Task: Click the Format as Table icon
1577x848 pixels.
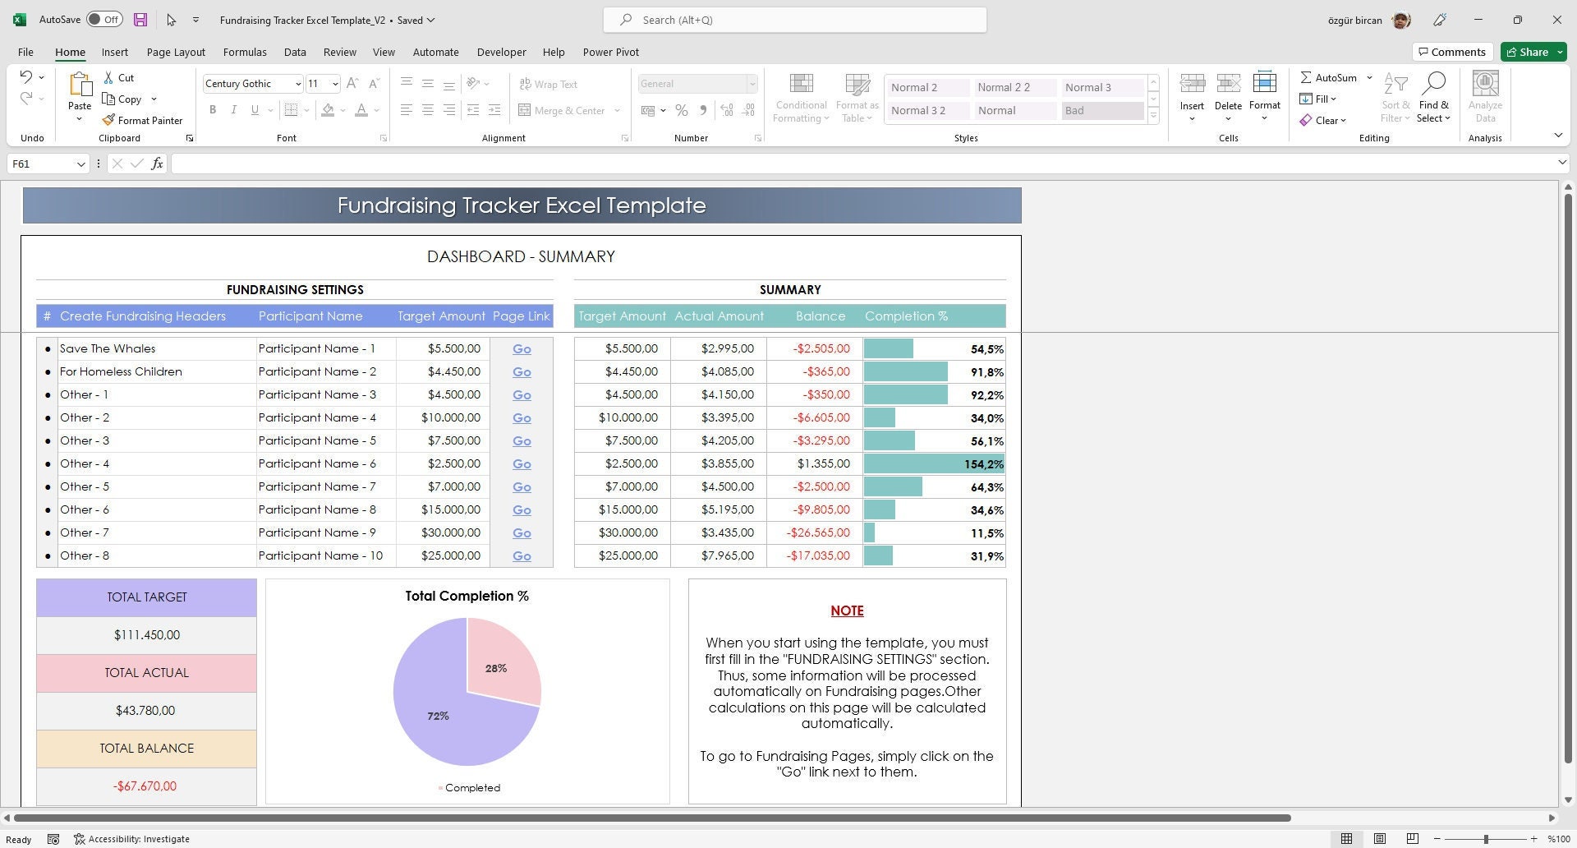Action: click(x=857, y=96)
